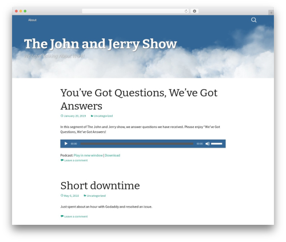Play the podcast audio
Screen dimensions: 286x242
pos(66,144)
